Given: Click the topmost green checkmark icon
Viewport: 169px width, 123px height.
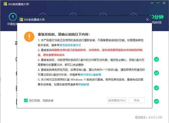Looking at the screenshot, I should pos(156,60).
